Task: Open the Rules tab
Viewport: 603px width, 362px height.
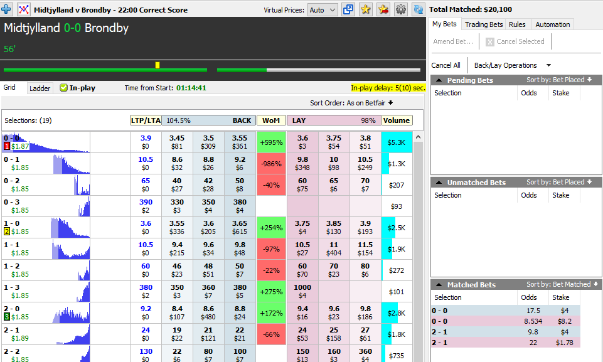Action: pos(517,24)
